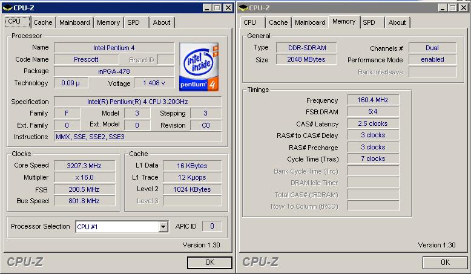Image resolution: width=471 pixels, height=274 pixels.
Task: Open Mainboard tab in right window
Action: 310,22
